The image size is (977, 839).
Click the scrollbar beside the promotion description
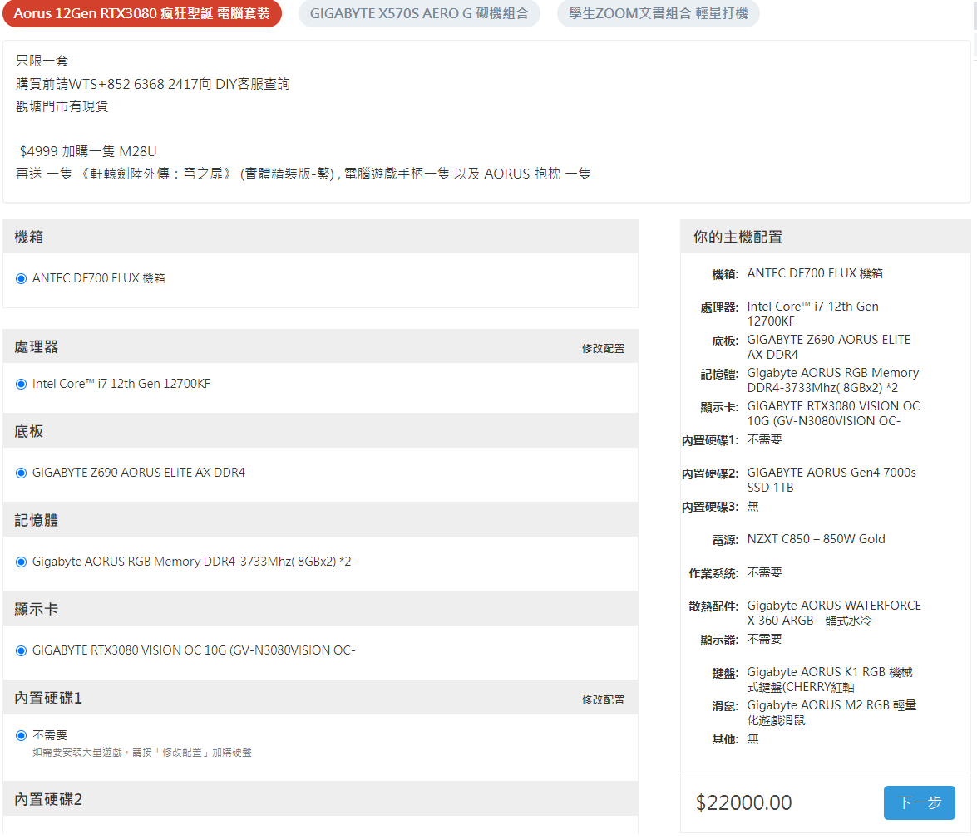coord(974,50)
